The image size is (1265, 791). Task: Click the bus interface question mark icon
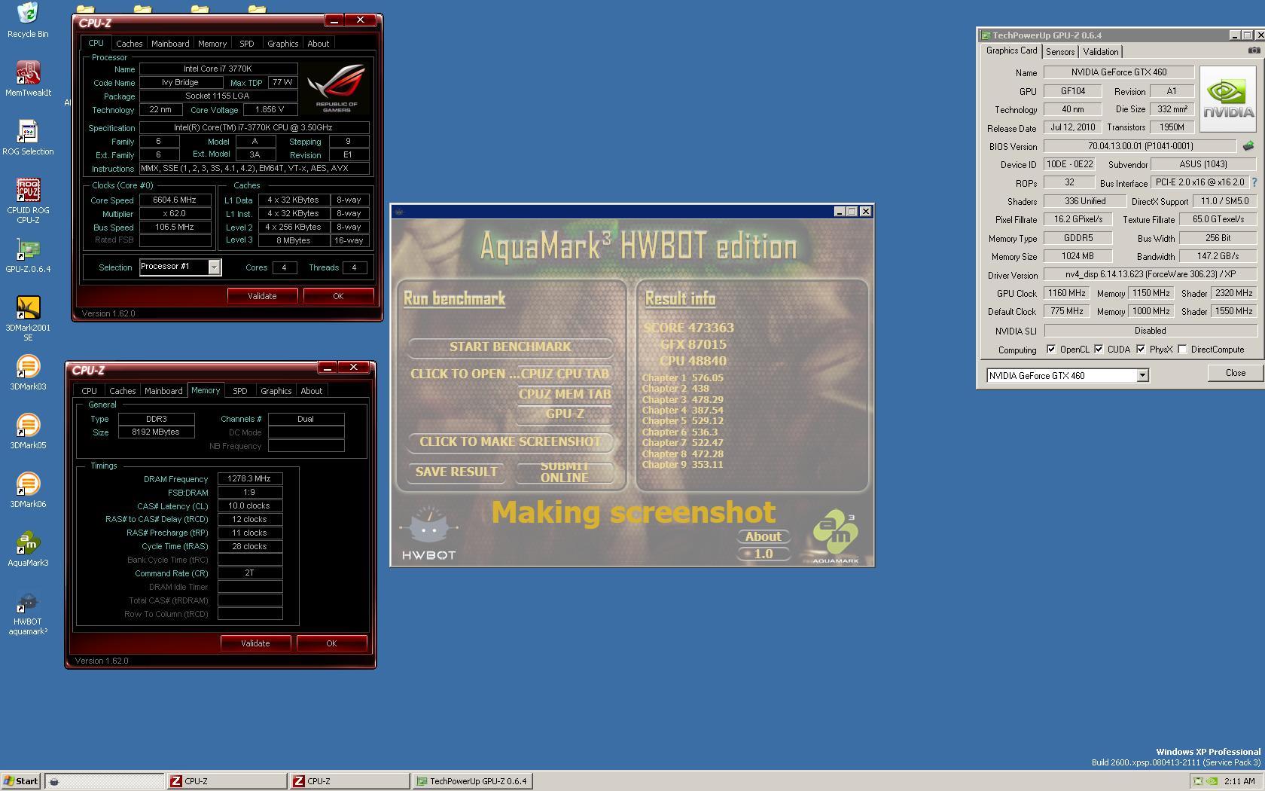click(x=1254, y=182)
